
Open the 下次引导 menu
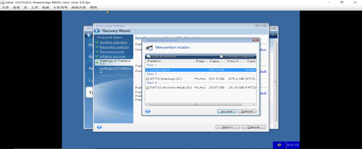tap(60, 7)
